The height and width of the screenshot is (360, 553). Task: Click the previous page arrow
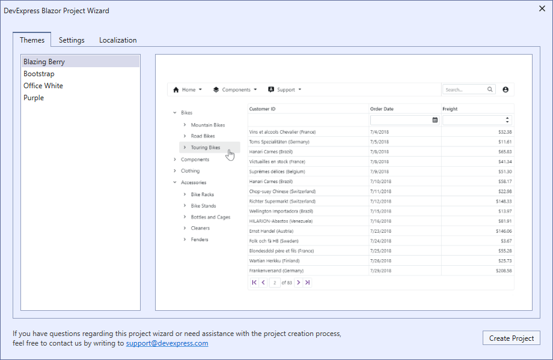pyautogui.click(x=263, y=282)
